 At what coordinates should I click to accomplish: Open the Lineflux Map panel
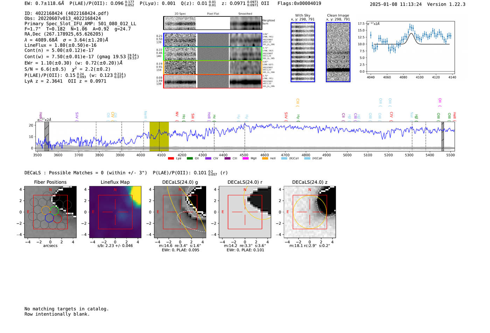tap(115, 212)
